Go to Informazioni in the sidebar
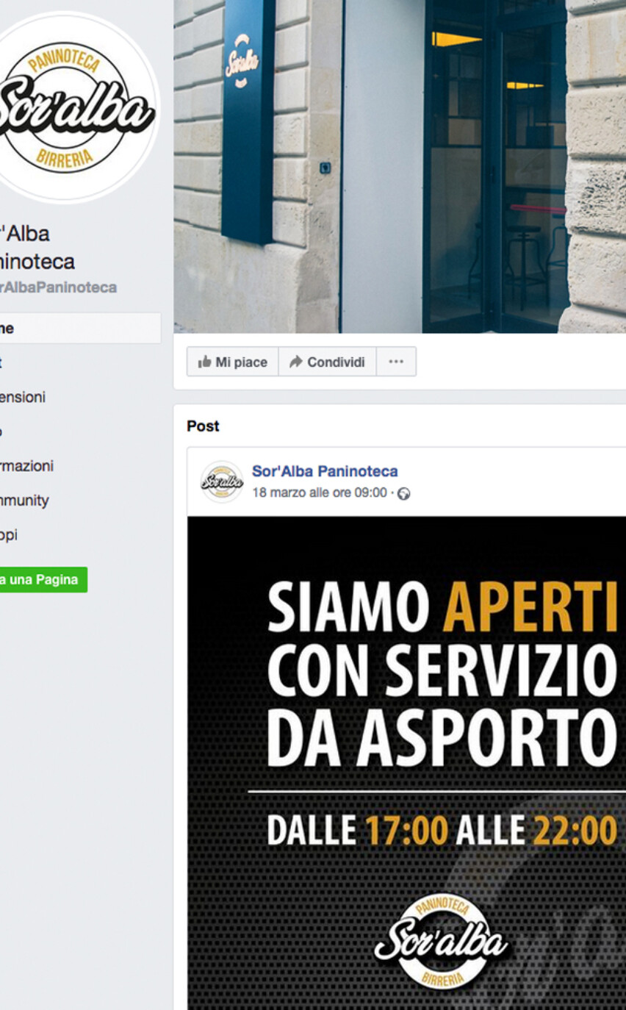626x1010 pixels. coord(26,466)
